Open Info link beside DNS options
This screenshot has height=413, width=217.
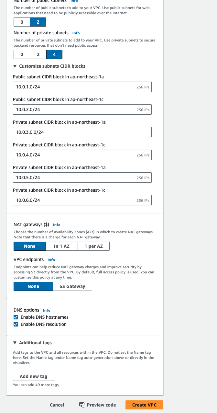coord(47,310)
